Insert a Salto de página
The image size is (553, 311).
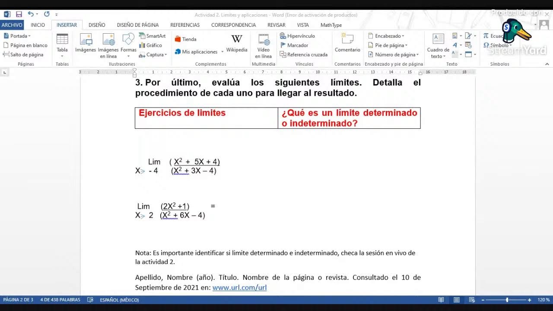(x=23, y=55)
